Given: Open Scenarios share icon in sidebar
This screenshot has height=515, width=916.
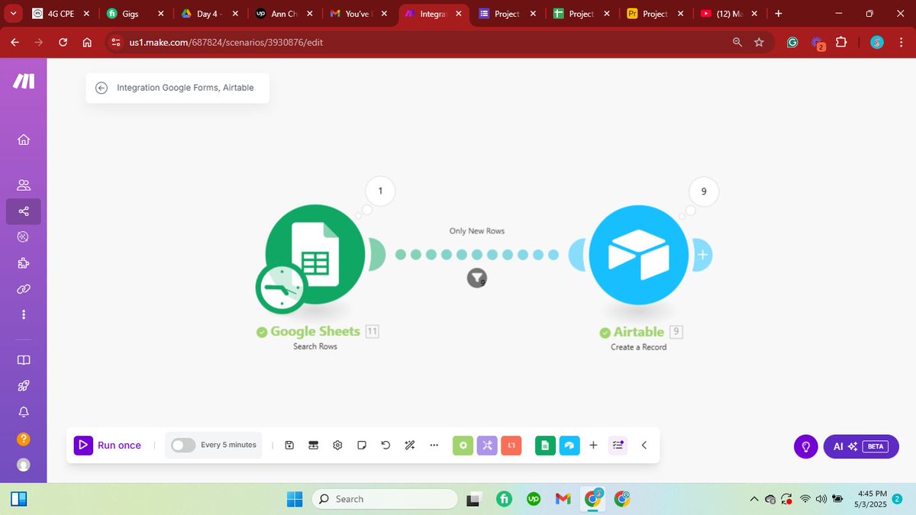Looking at the screenshot, I should point(24,211).
